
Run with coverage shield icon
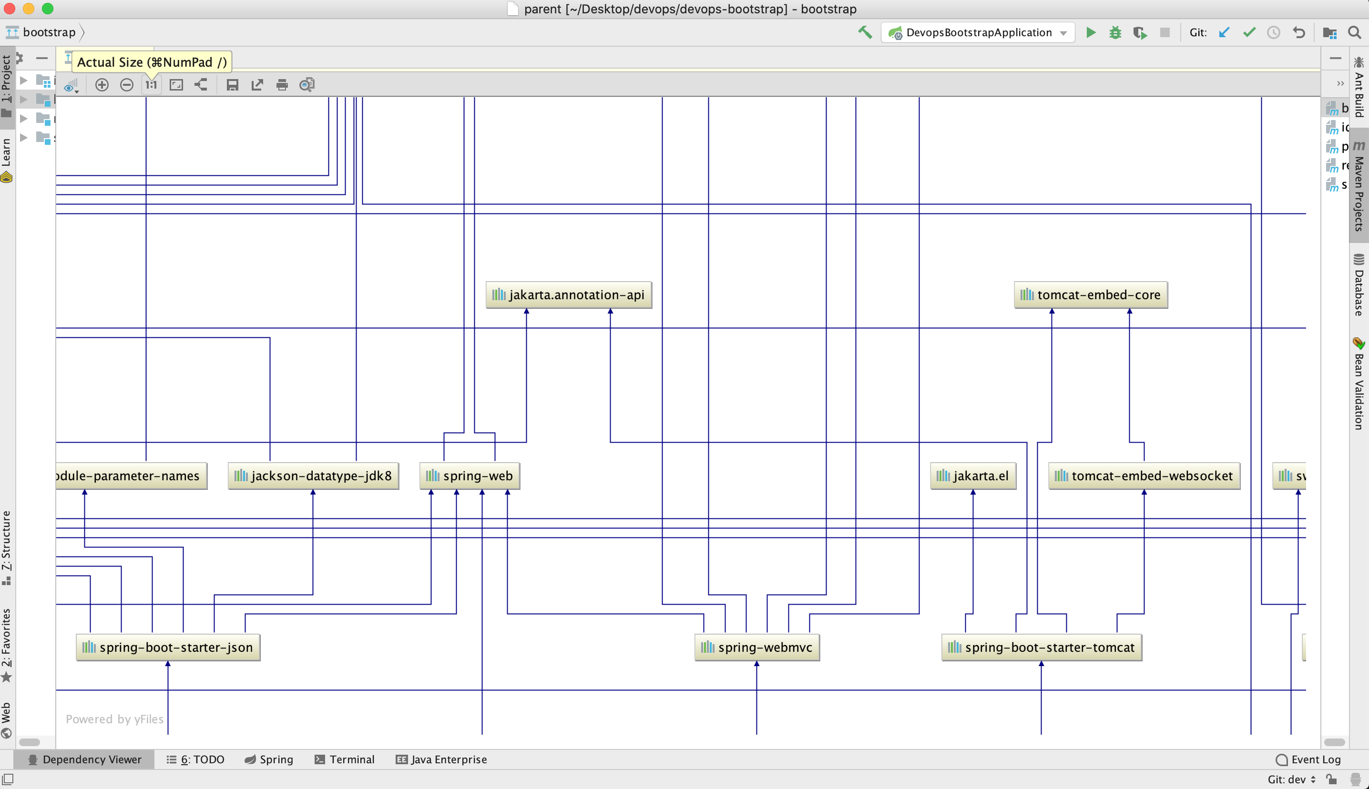(x=1140, y=33)
